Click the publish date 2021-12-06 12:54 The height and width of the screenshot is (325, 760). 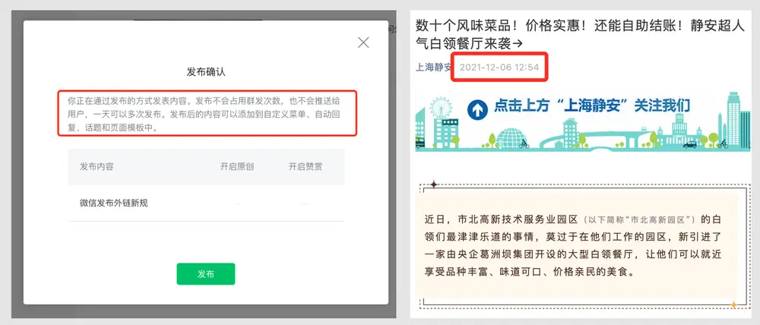(x=499, y=67)
